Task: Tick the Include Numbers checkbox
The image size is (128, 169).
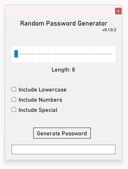Action: (14, 100)
